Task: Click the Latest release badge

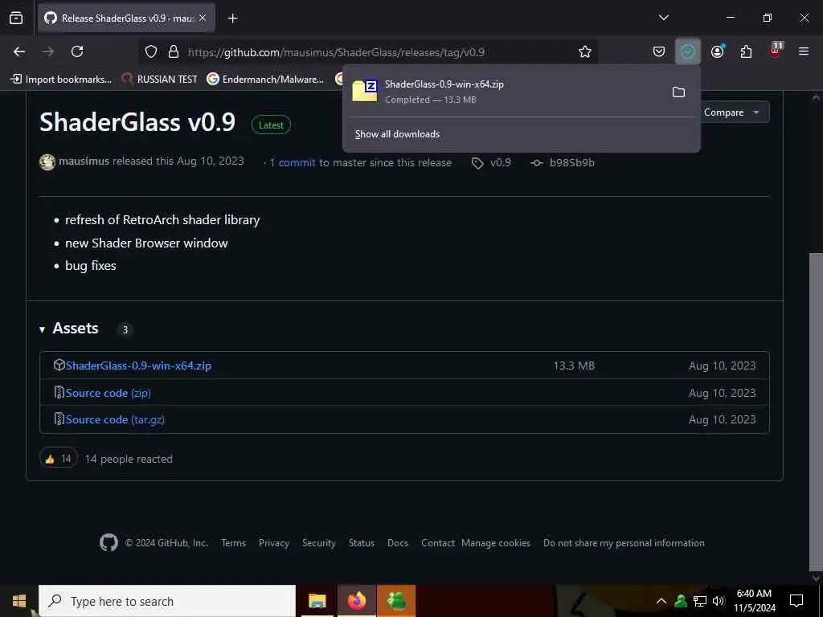Action: click(271, 125)
